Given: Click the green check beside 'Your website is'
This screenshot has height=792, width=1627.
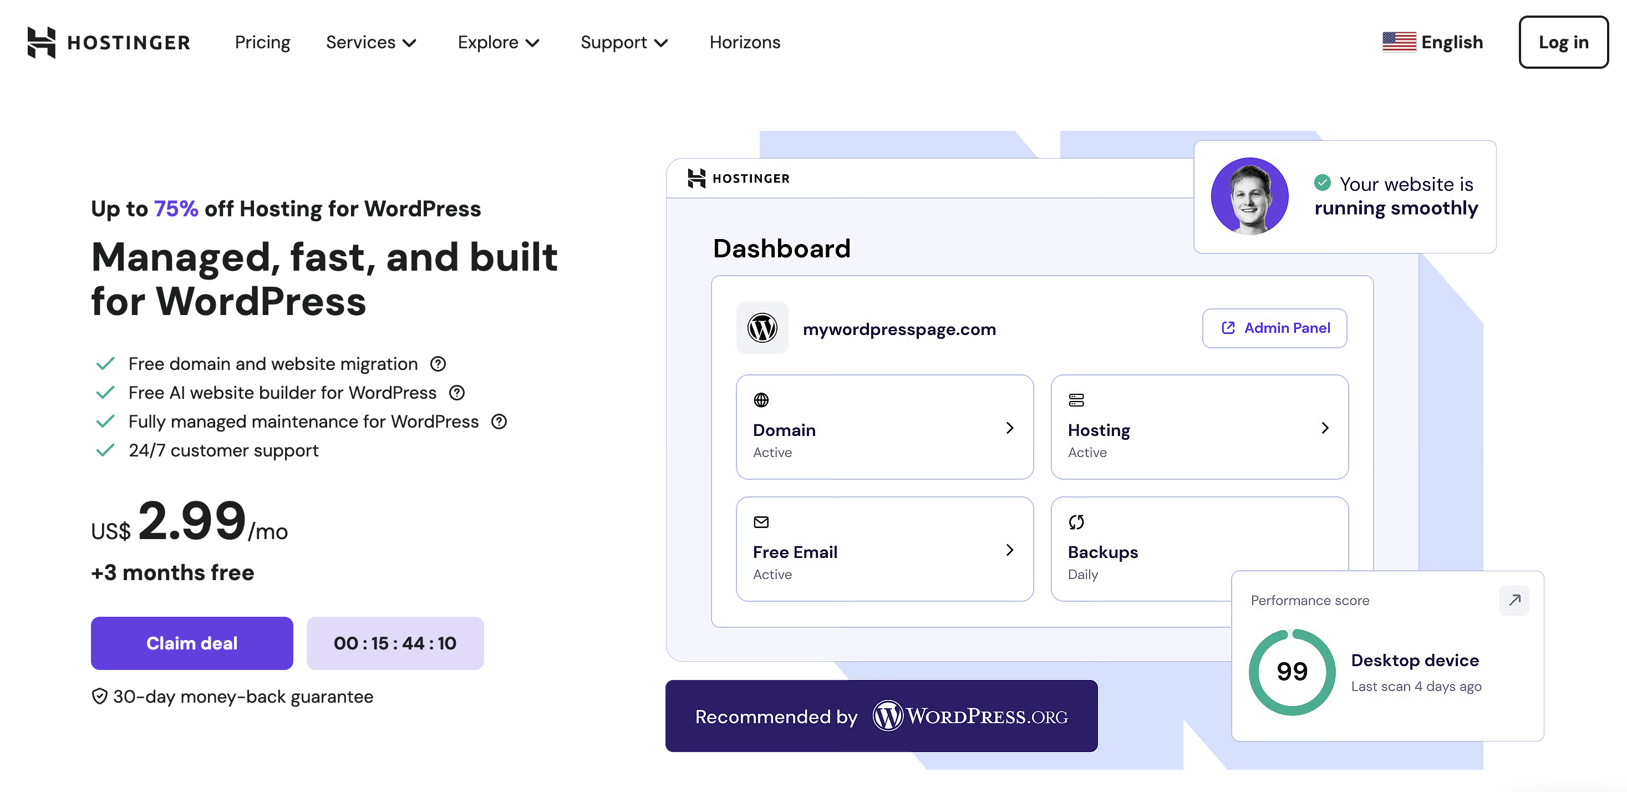Looking at the screenshot, I should [x=1322, y=183].
